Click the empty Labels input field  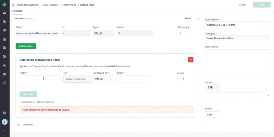tap(234, 96)
